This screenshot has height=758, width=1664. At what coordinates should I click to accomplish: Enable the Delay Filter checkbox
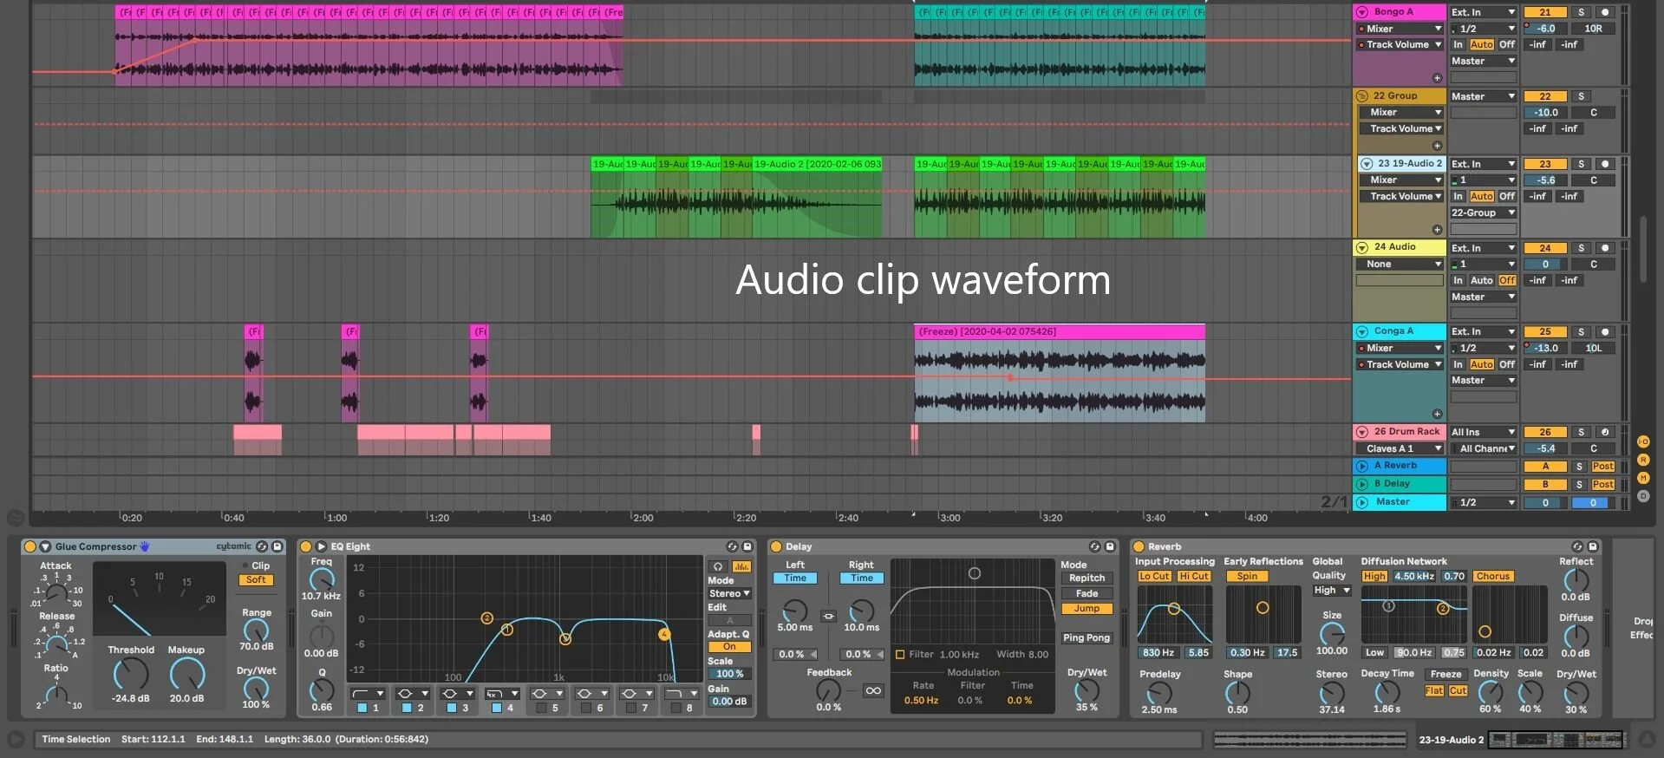(x=900, y=655)
